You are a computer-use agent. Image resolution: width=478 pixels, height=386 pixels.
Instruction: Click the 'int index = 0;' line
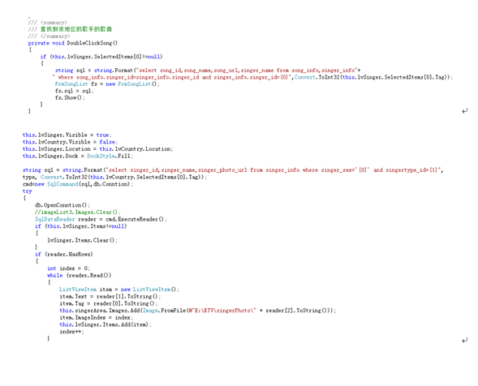[69, 268]
